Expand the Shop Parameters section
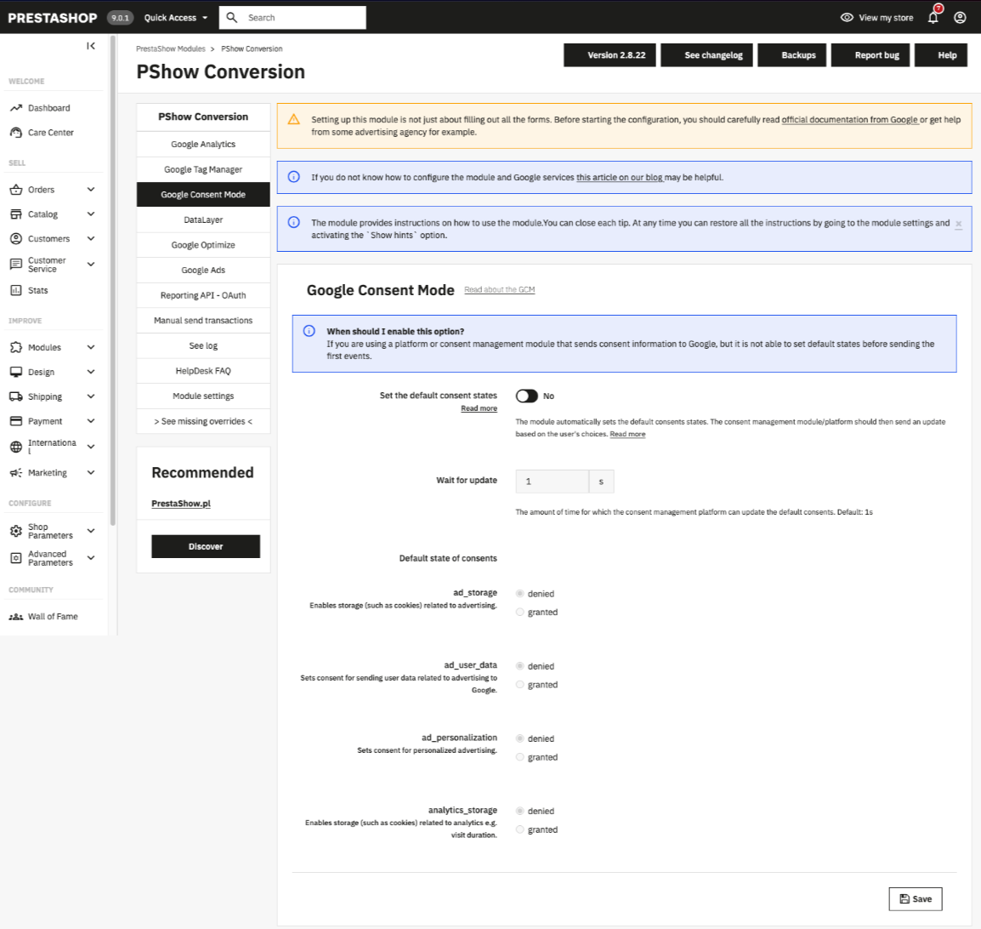This screenshot has height=929, width=981. coord(91,531)
